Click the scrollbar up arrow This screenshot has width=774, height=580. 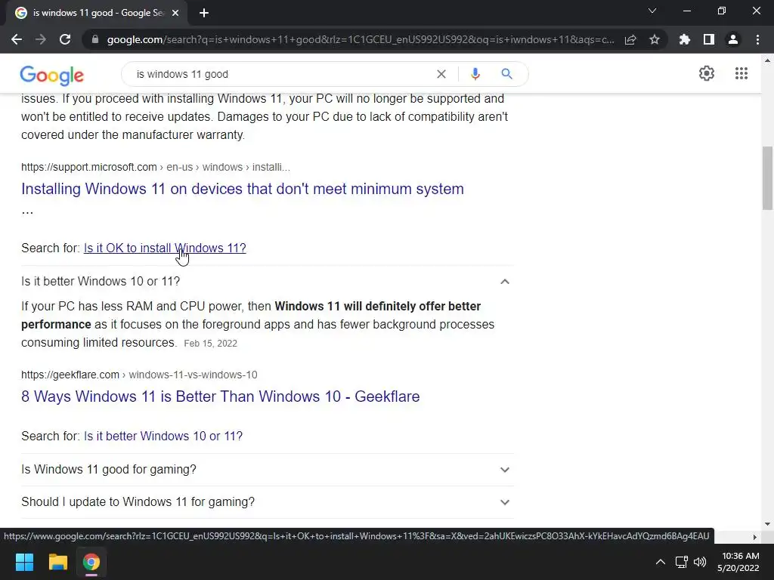click(767, 60)
